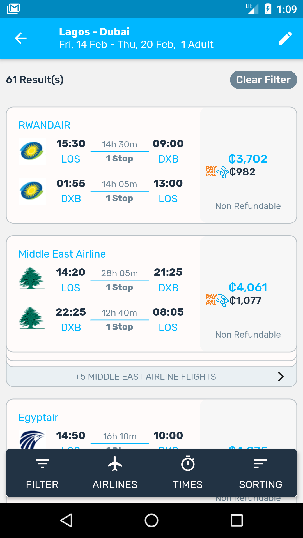
Task: Open the Egyptair airline heading
Action: click(38, 418)
